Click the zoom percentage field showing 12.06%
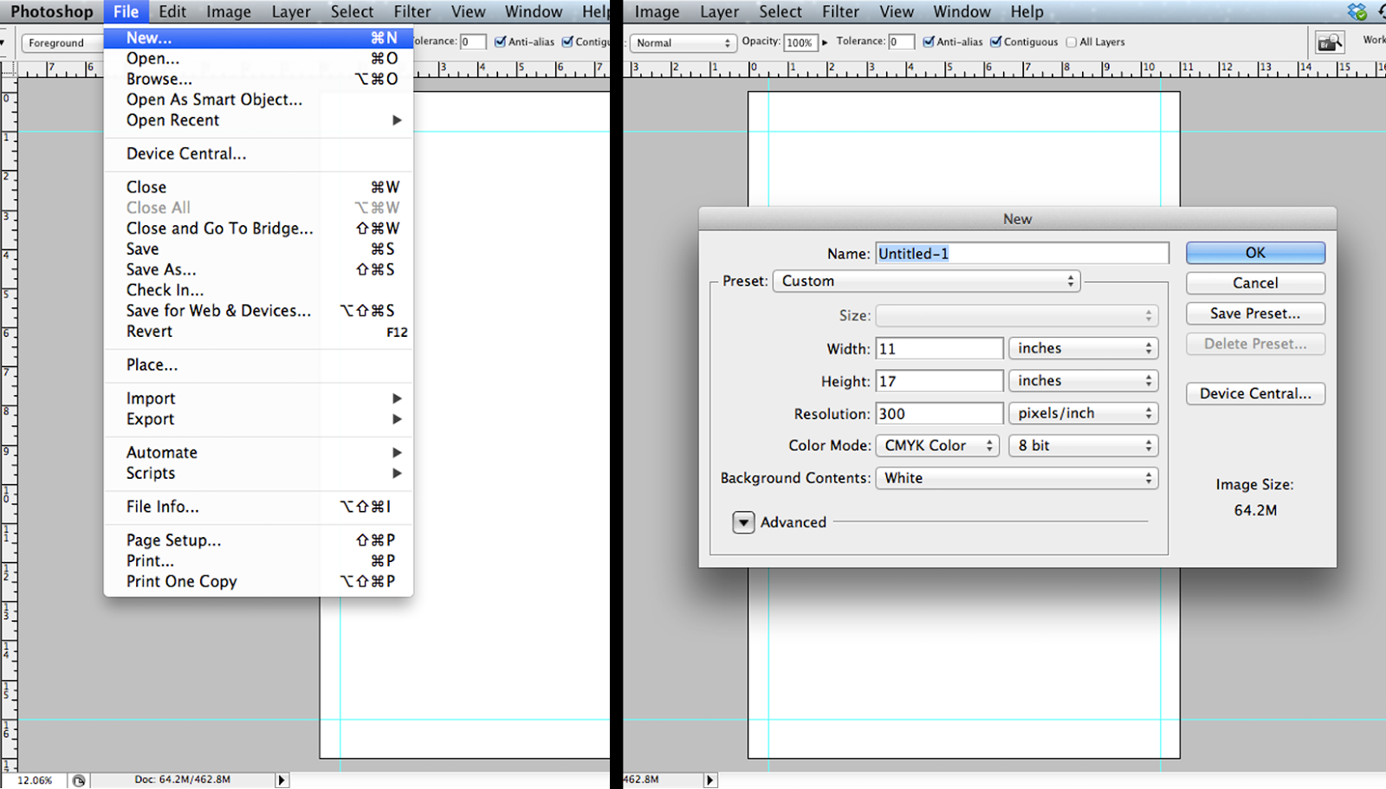 coord(35,780)
